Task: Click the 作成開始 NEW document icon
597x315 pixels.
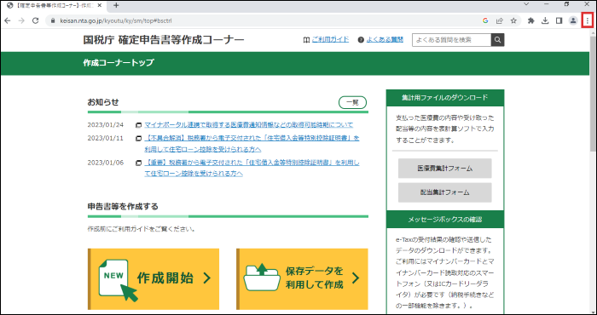Action: [x=118, y=280]
